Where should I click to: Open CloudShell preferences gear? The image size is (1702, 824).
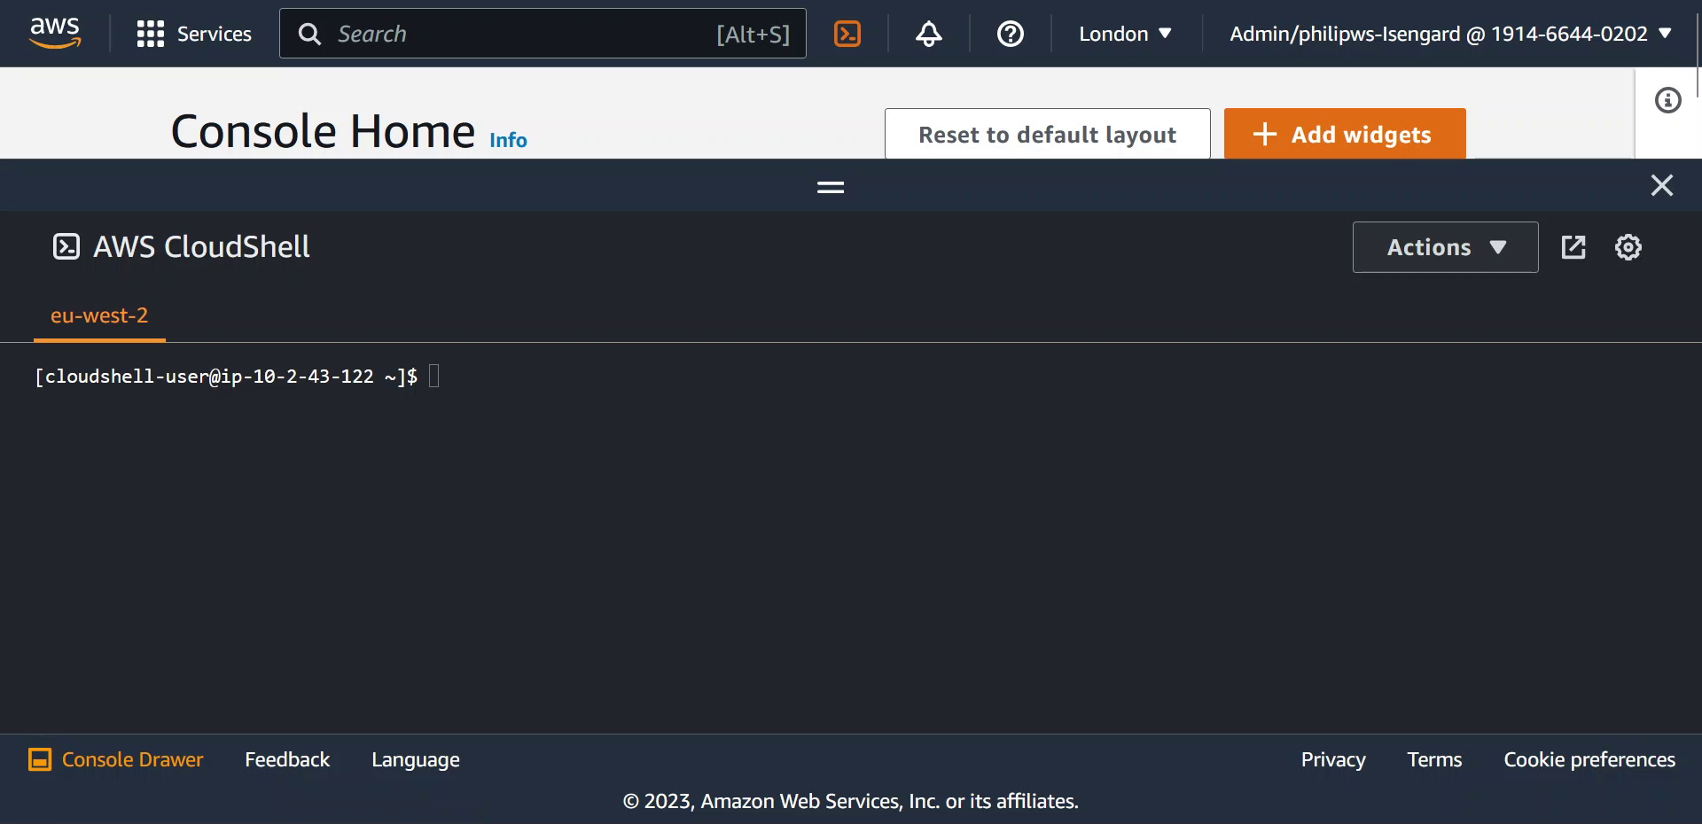pyautogui.click(x=1628, y=247)
